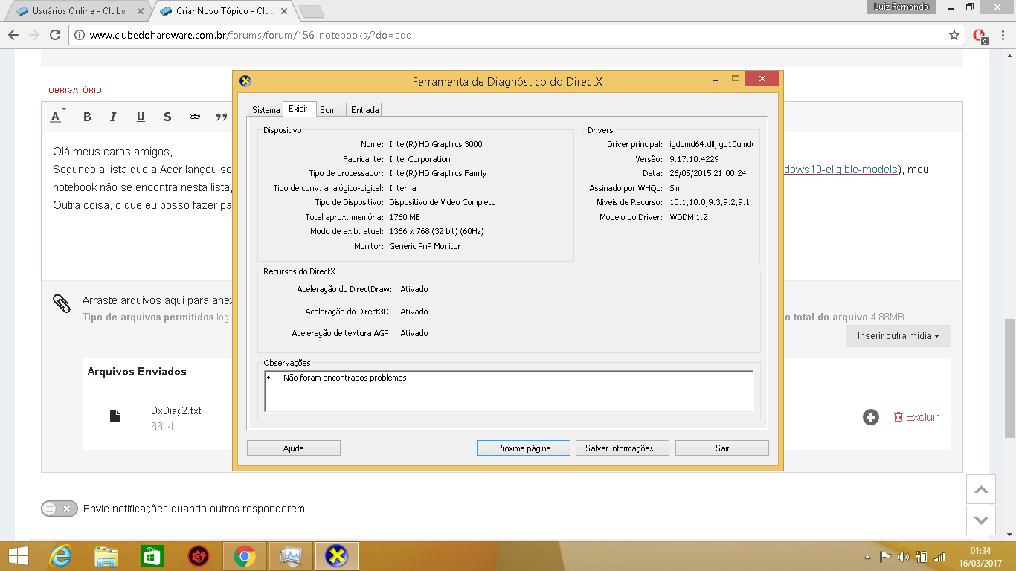Switch to the Som tab
The width and height of the screenshot is (1016, 571).
coord(328,110)
